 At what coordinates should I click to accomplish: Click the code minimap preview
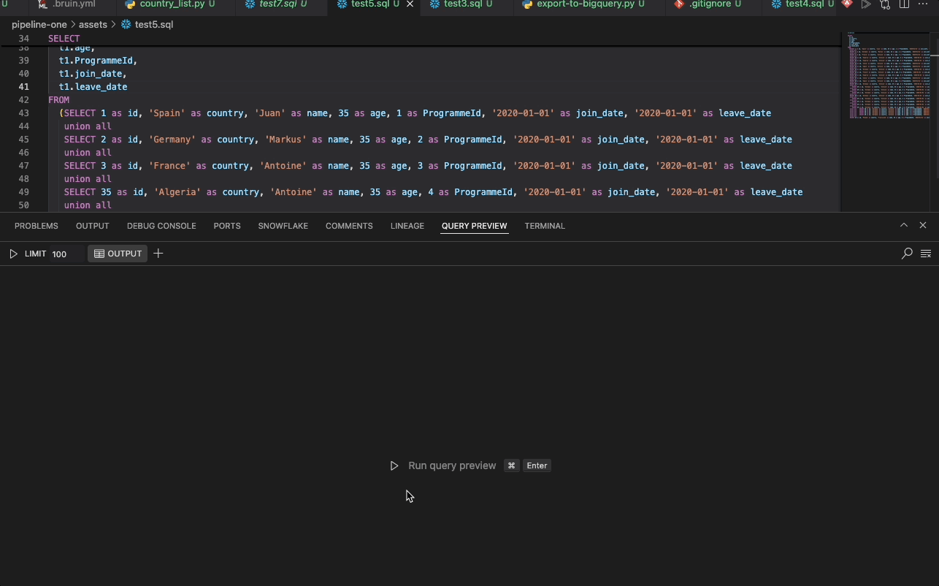point(889,75)
